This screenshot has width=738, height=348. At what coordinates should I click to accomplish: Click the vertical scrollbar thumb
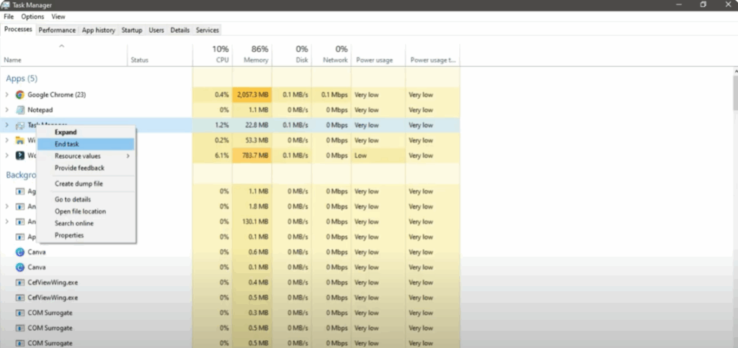(x=735, y=93)
